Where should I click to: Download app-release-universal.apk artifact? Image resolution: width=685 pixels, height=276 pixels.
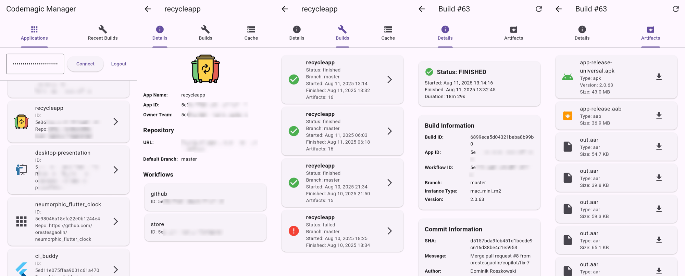click(x=659, y=77)
